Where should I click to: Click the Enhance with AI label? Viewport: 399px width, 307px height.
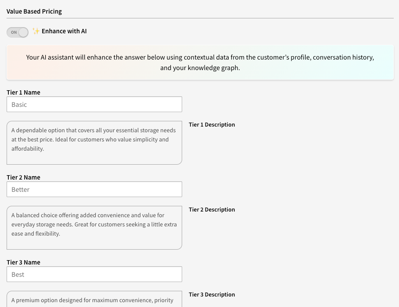[64, 31]
